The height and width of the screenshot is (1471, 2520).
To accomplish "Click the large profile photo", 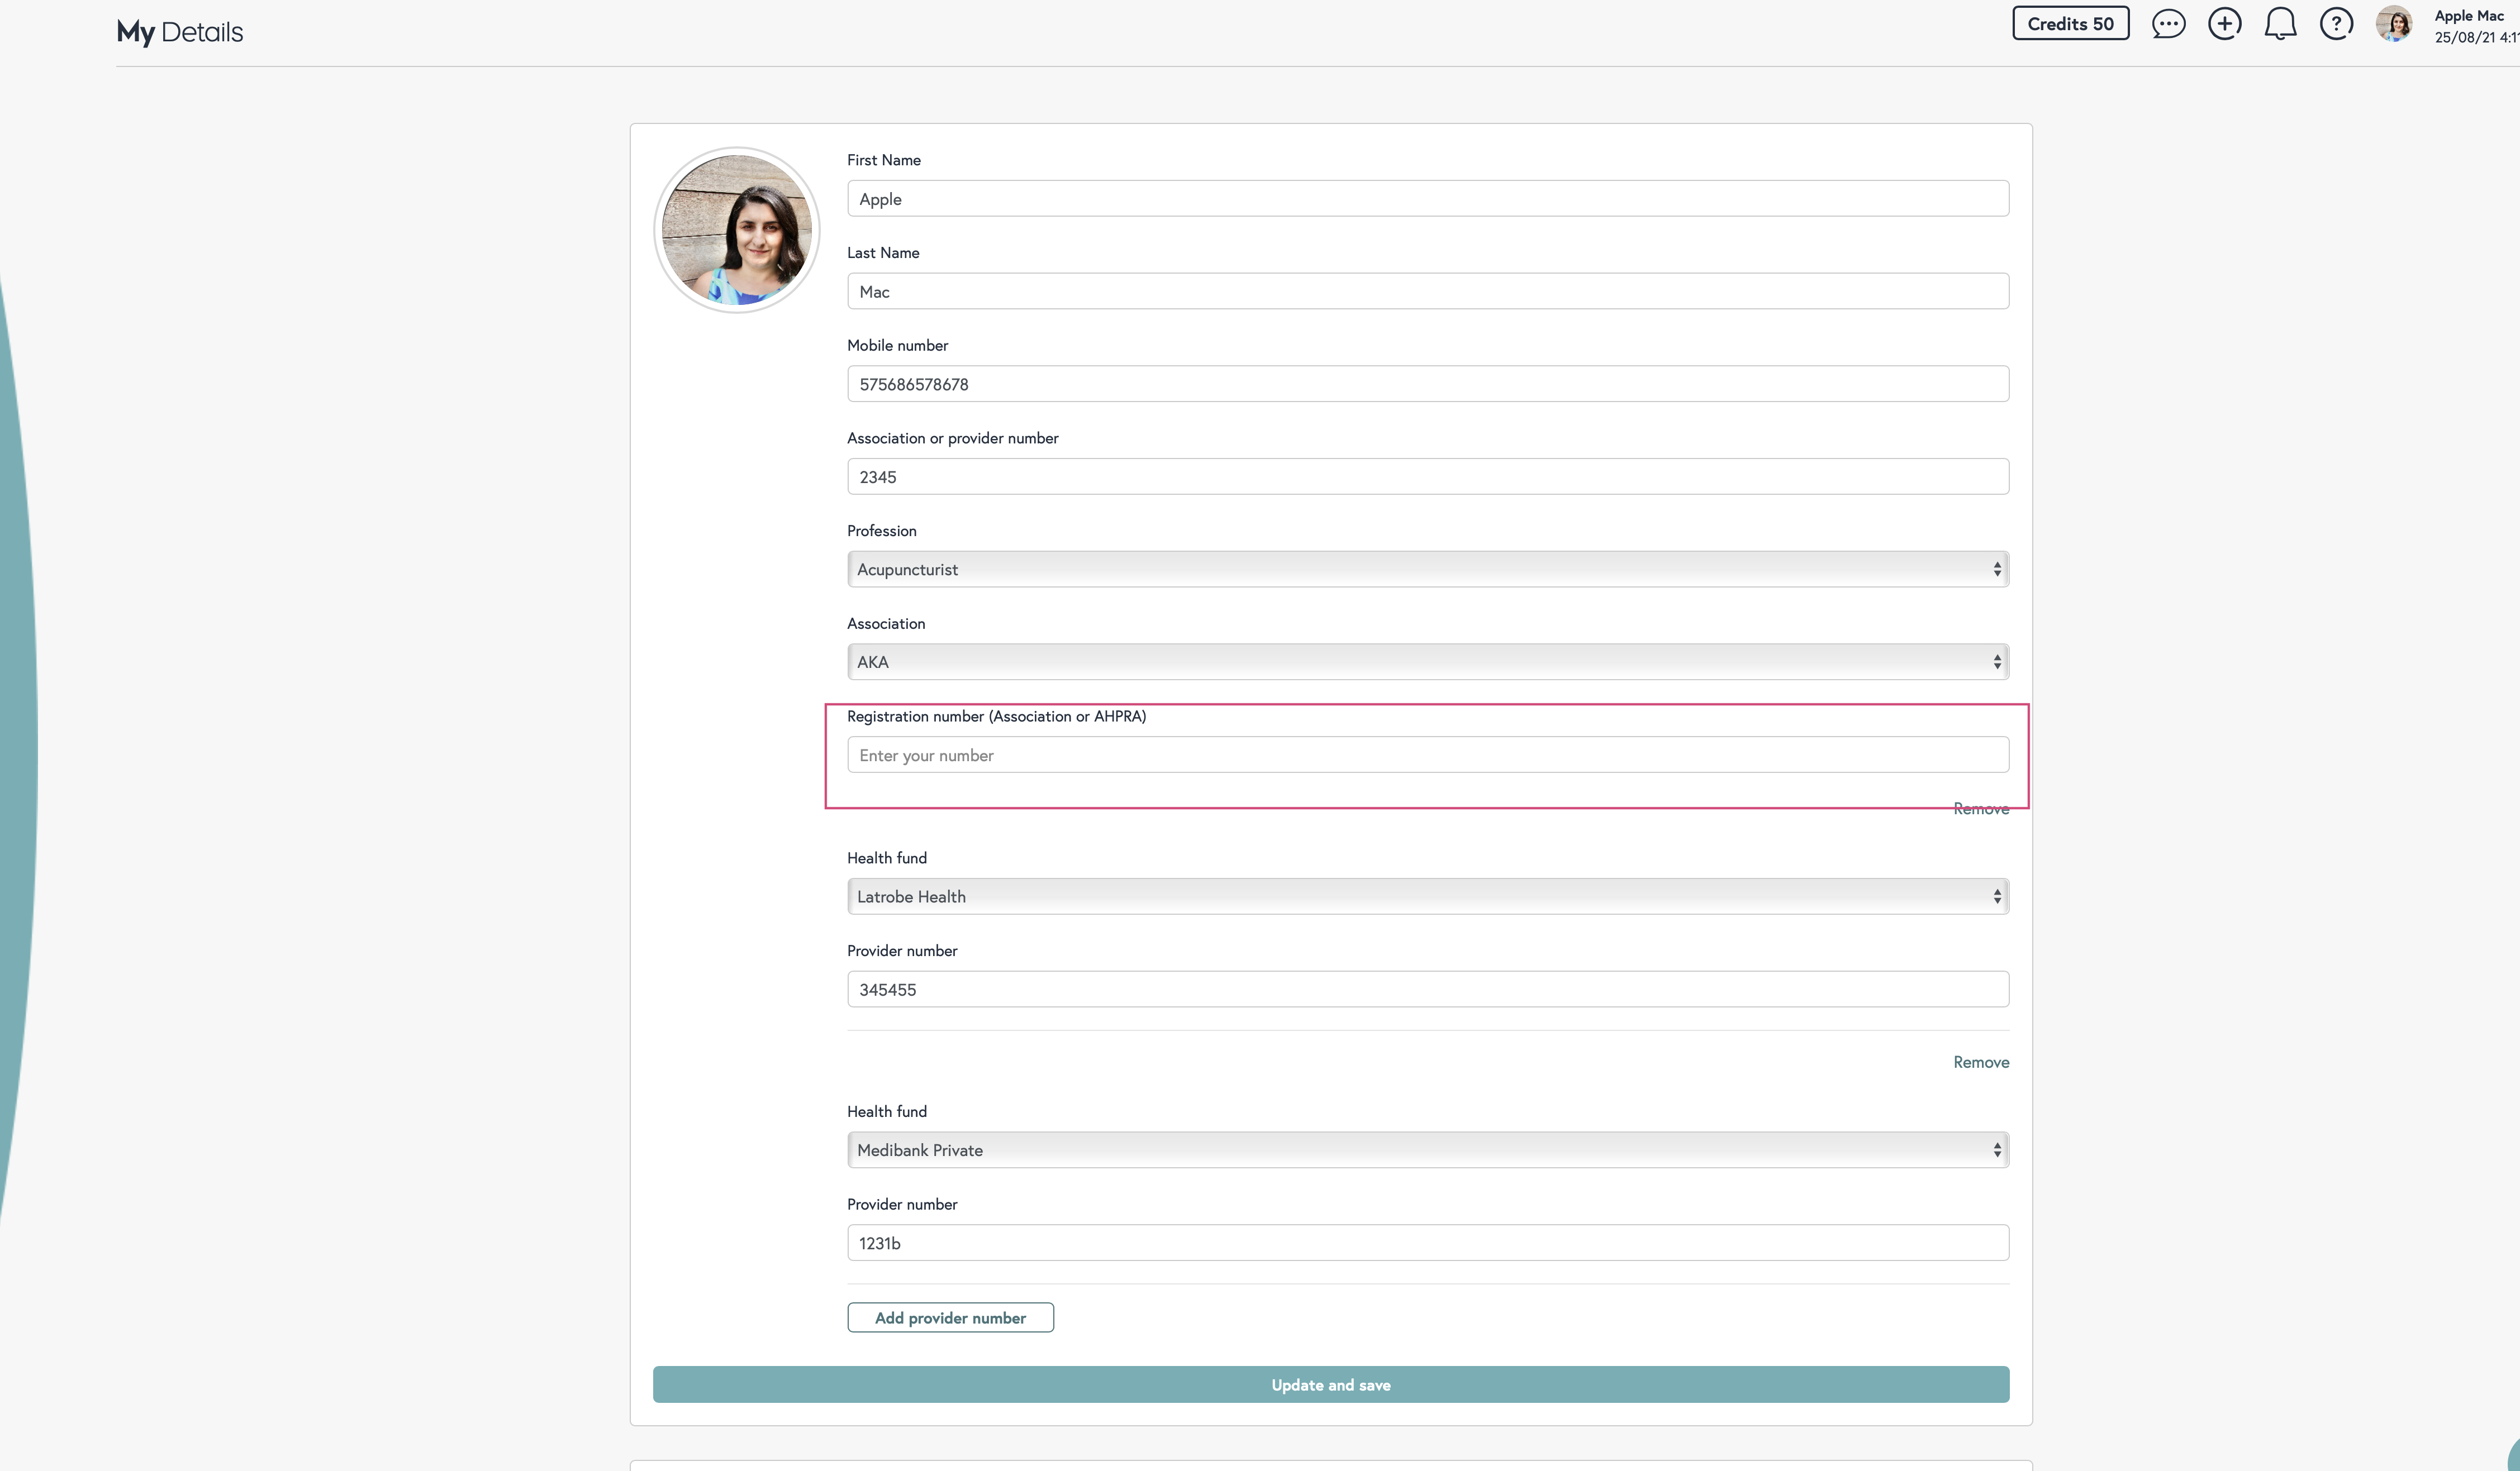I will (x=737, y=230).
